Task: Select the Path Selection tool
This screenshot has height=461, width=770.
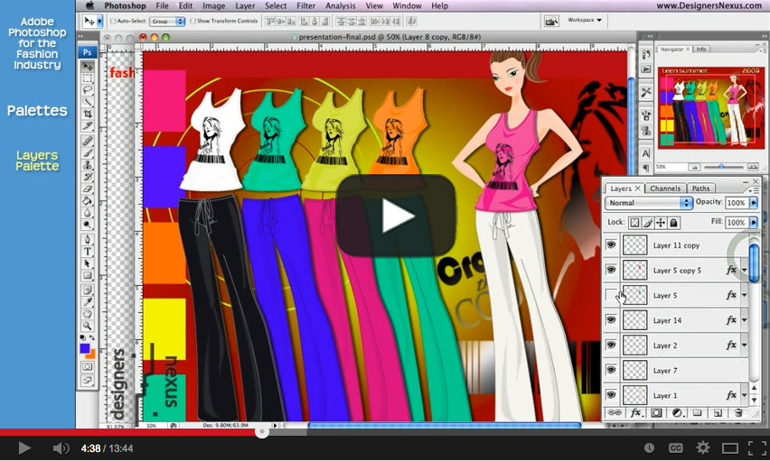Action: (88, 263)
